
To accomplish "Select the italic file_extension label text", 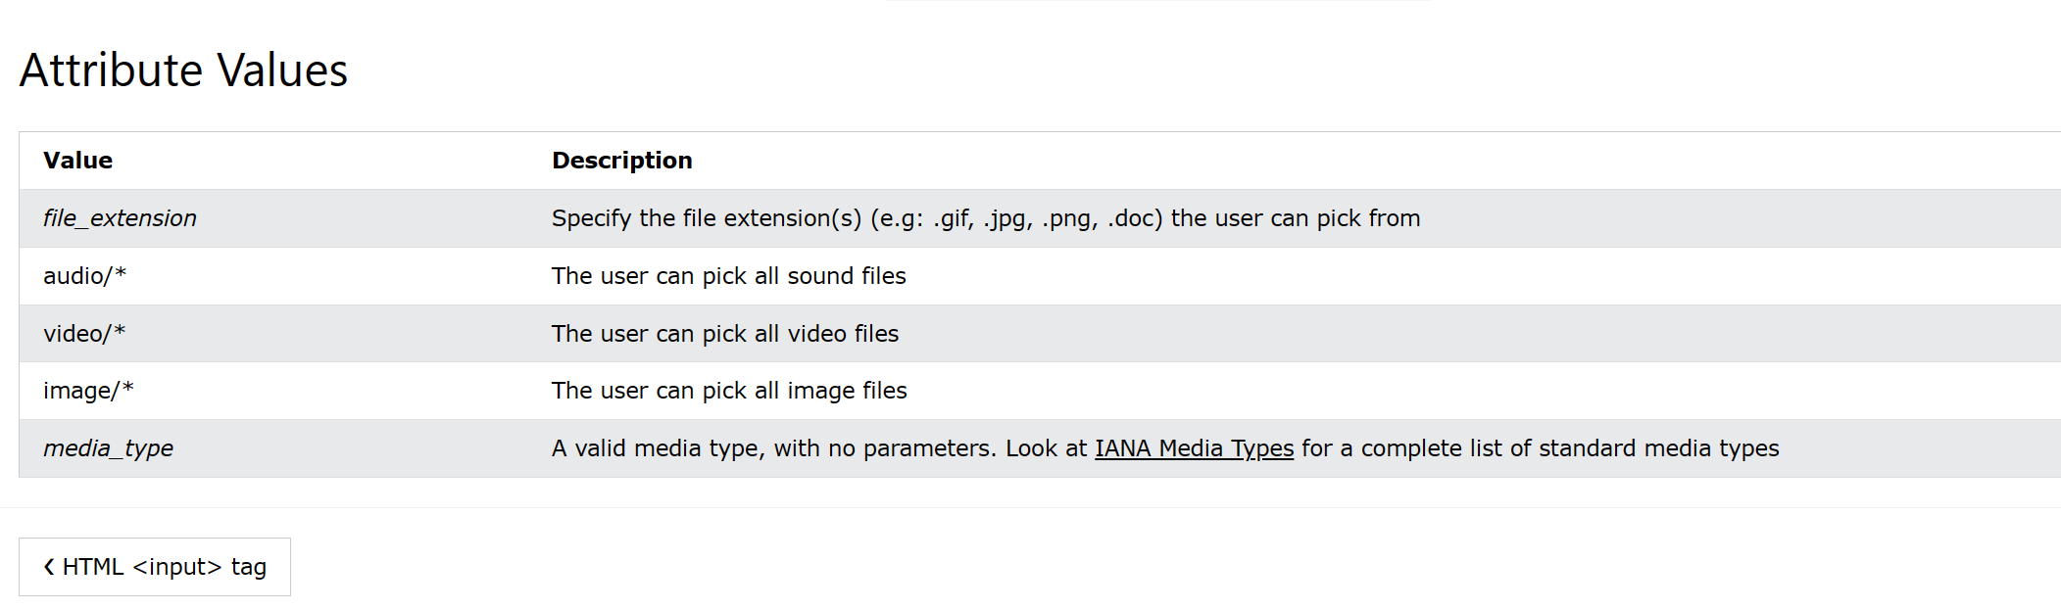I will pos(119,218).
